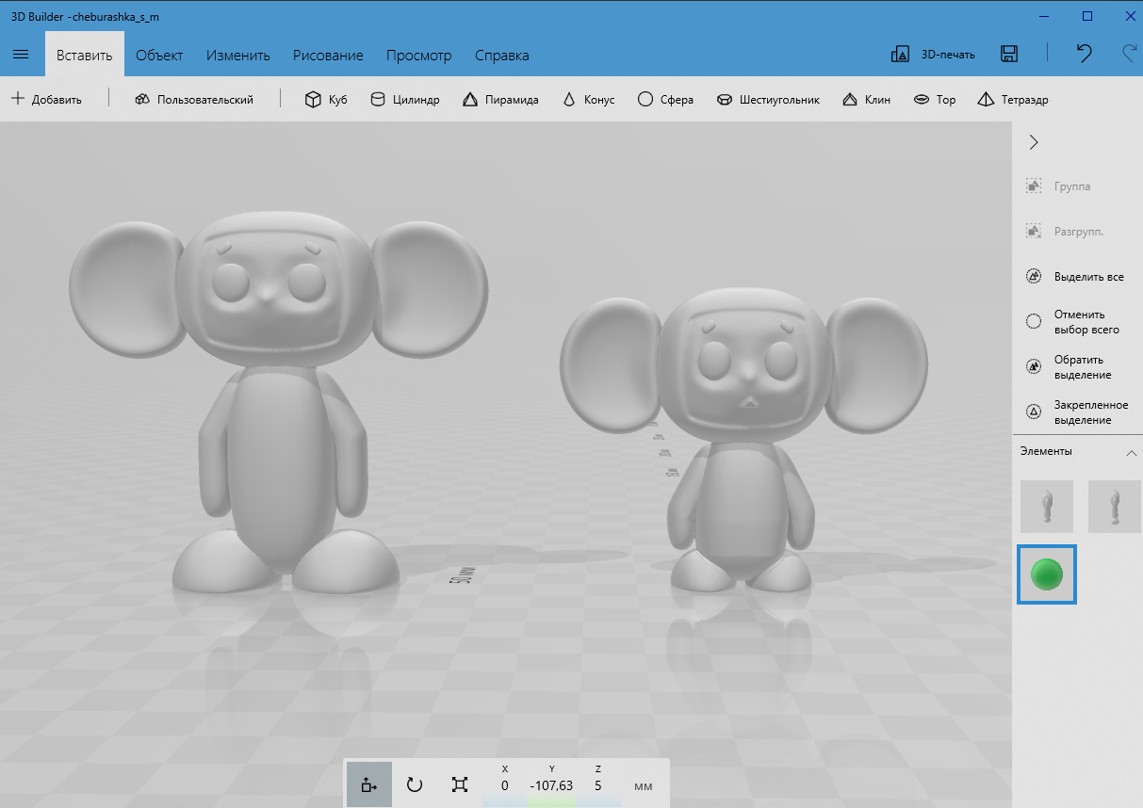Open the View tab
Image resolution: width=1143 pixels, height=808 pixels.
(418, 56)
